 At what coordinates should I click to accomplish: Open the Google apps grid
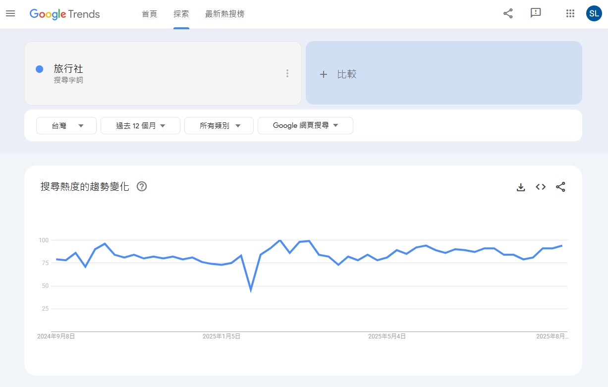tap(570, 13)
